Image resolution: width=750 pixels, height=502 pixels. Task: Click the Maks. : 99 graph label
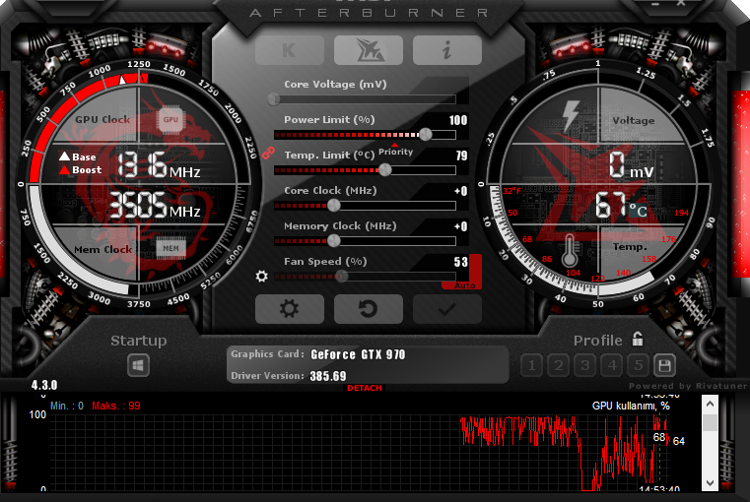pos(116,406)
